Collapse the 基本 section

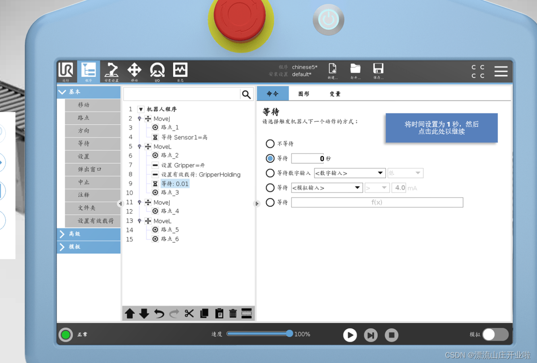89,92
